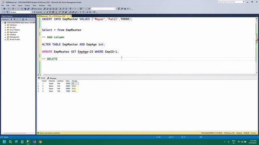Click the Parse checkmark icon beside Execute
The width and height of the screenshot is (259, 145).
click(47, 12)
